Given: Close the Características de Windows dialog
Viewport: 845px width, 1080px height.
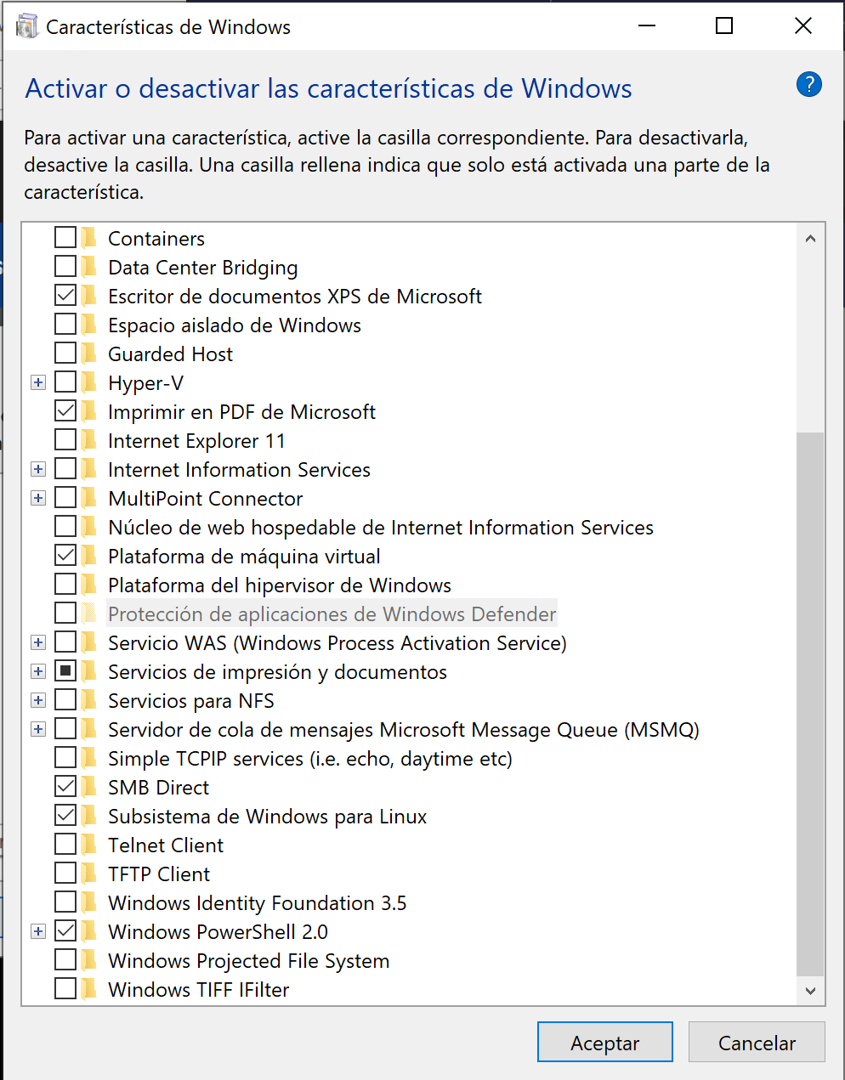Looking at the screenshot, I should click(x=803, y=26).
